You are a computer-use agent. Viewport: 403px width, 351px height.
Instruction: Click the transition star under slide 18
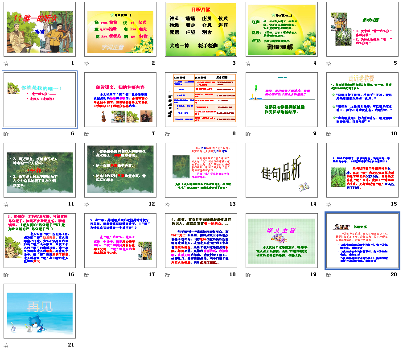tap(168, 274)
